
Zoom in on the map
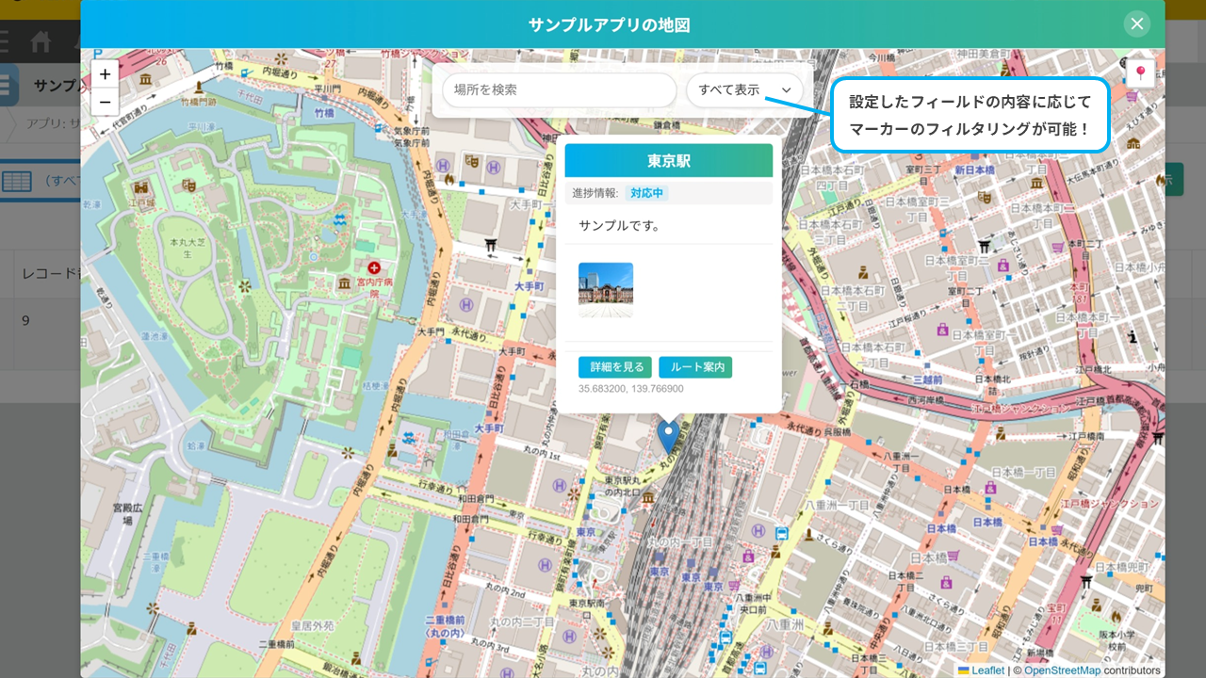pos(105,73)
